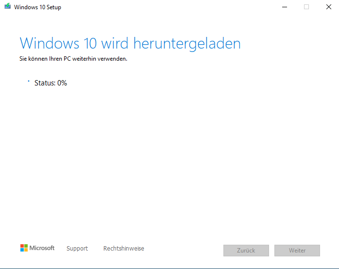Viewport: 339px width, 269px height.
Task: Click the "Sie können Ihren PC weiterhin verwenden" text
Action: tap(73, 59)
